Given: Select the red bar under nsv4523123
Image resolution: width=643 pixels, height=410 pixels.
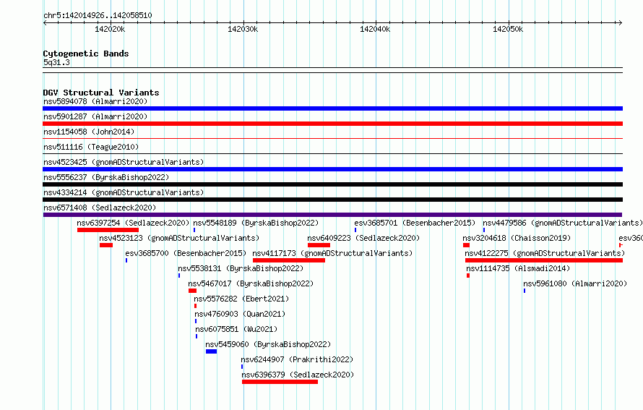Looking at the screenshot, I should tap(105, 245).
